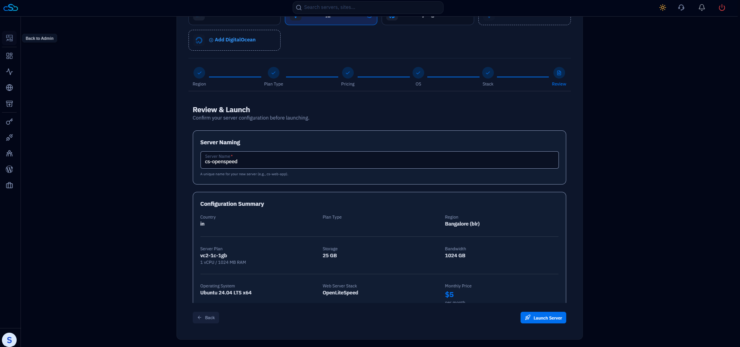
Task: Open the user avatar S
Action: coord(9,340)
